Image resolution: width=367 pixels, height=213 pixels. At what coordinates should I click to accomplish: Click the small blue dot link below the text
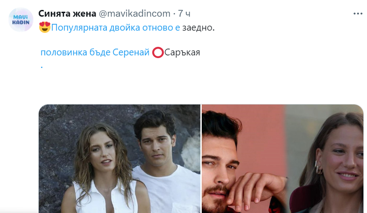(x=42, y=68)
